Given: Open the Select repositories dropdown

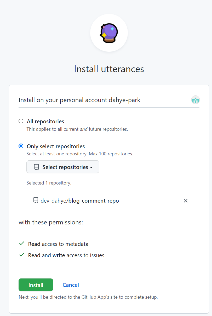Looking at the screenshot, I should [63, 167].
